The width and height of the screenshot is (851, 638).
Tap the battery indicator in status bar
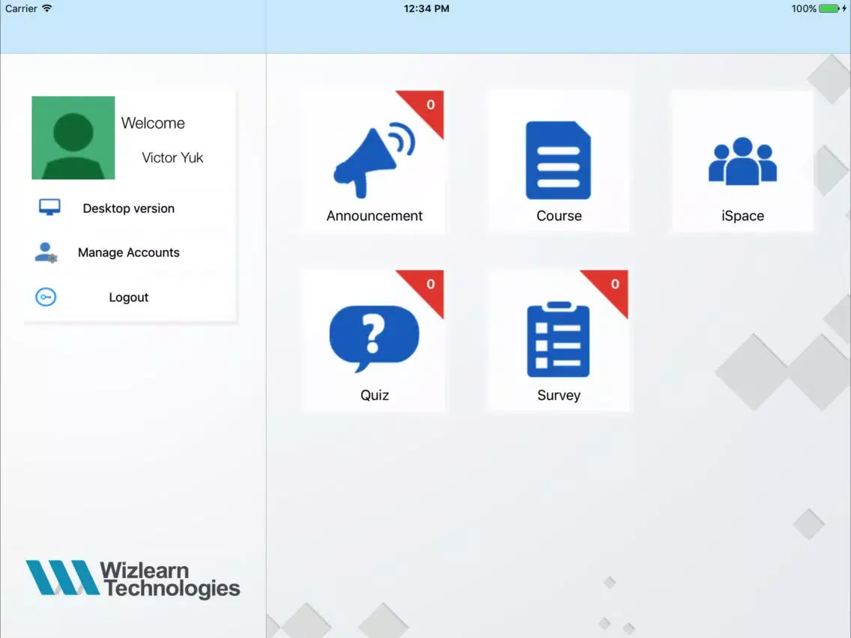pos(829,8)
